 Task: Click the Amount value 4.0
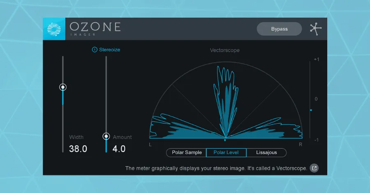tap(119, 149)
